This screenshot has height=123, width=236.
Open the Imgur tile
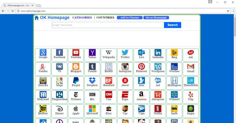[x=191, y=111]
